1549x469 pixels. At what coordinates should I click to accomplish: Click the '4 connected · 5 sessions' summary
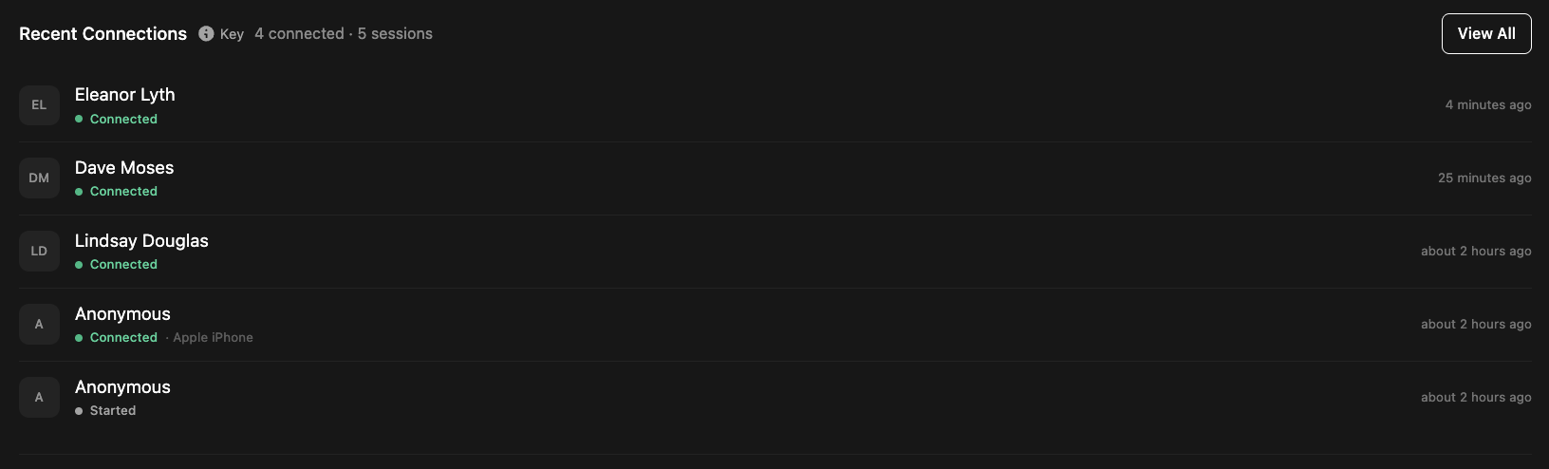[344, 34]
